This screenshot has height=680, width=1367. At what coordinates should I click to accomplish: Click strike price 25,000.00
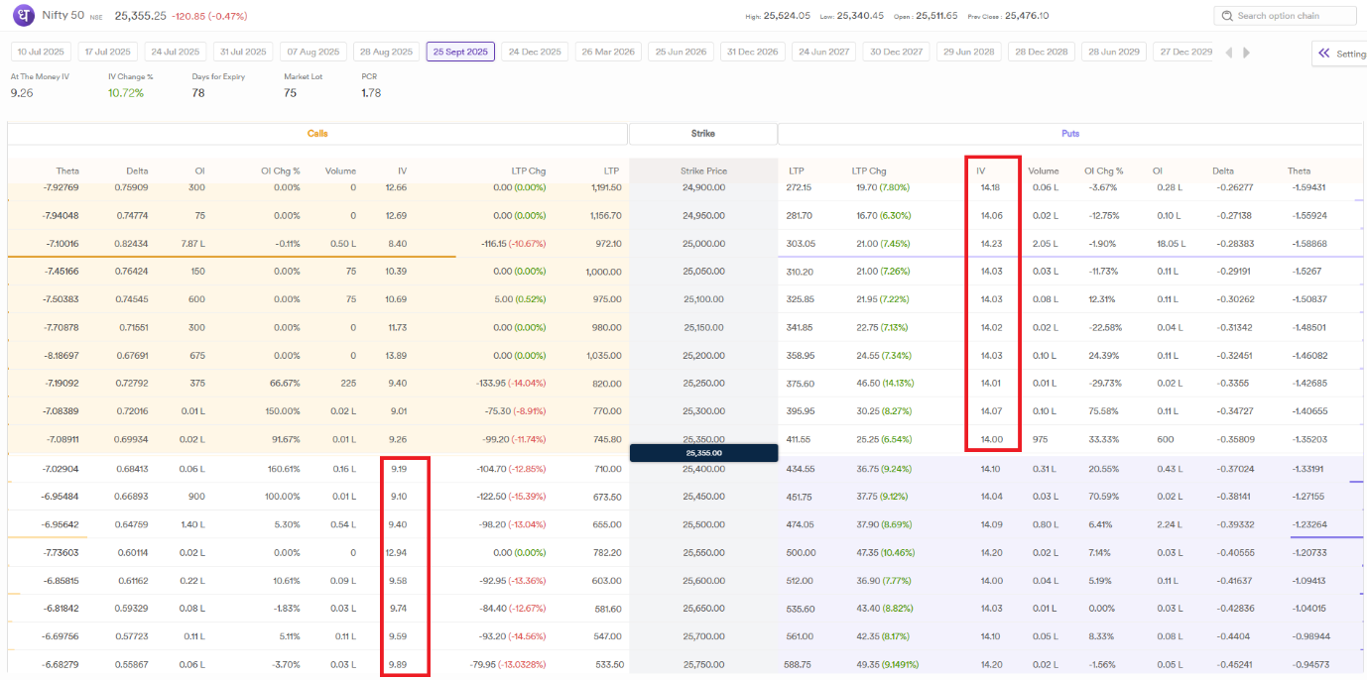pos(703,243)
